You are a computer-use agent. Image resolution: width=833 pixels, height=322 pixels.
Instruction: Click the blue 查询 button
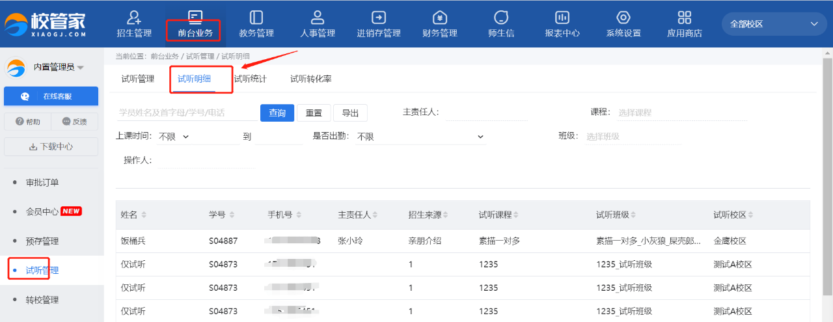pyautogui.click(x=277, y=113)
